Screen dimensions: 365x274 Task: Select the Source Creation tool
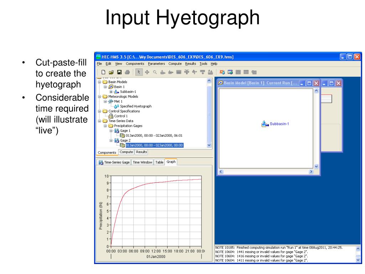[202, 72]
